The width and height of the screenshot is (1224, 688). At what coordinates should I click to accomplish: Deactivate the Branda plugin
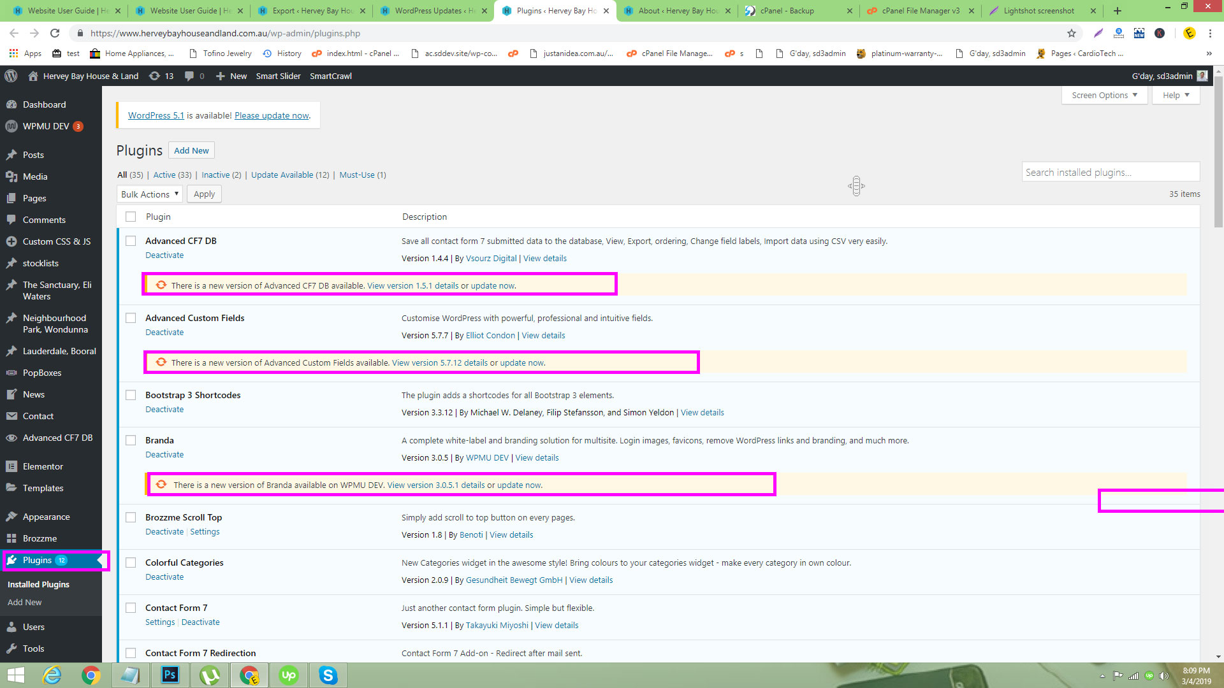click(x=164, y=454)
